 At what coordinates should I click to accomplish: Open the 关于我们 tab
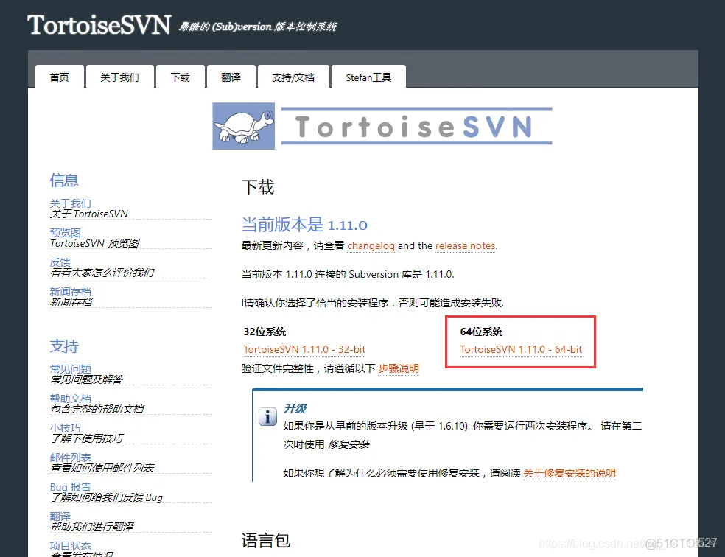pyautogui.click(x=119, y=77)
